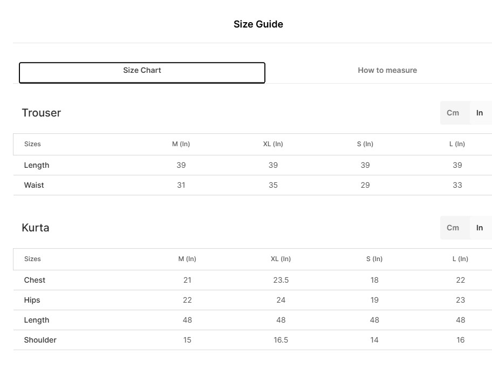Click the Waist row label in Trouser table
The height and width of the screenshot is (369, 492).
tap(34, 185)
